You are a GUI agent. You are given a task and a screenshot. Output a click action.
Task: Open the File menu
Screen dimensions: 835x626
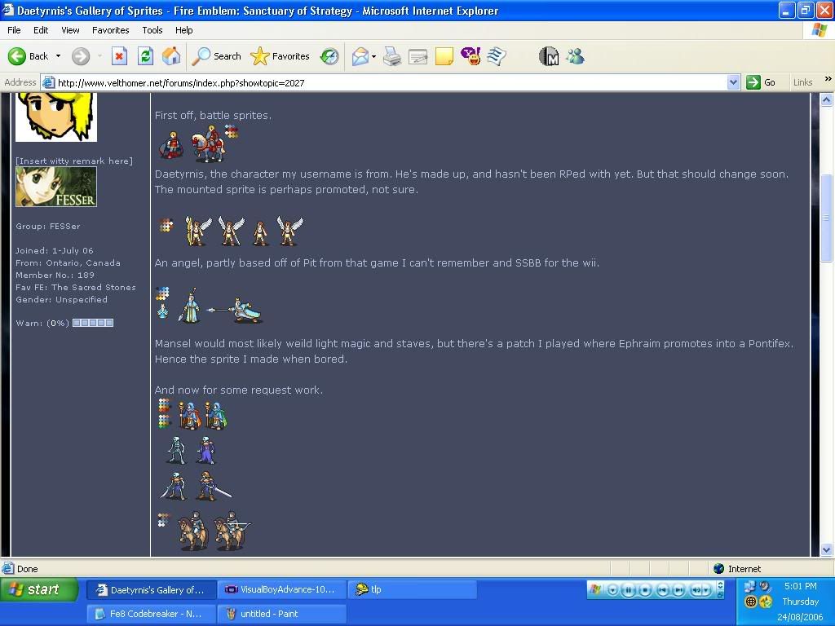[15, 30]
